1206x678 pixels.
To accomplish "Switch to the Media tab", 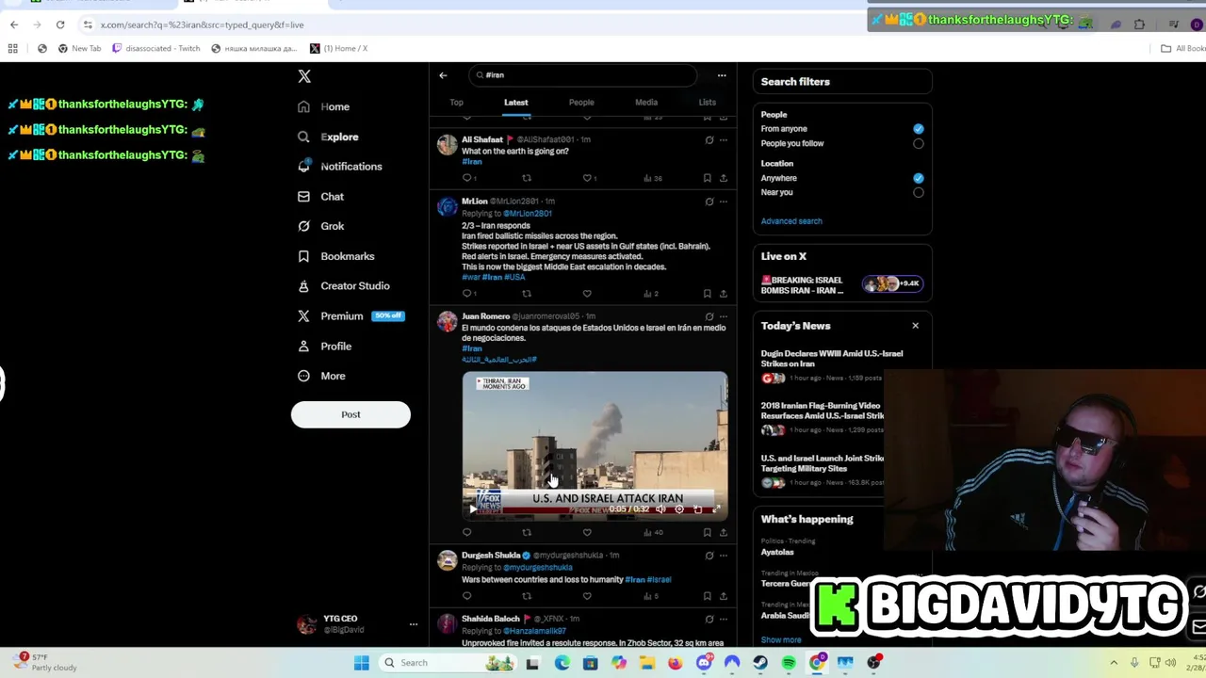I will coord(645,102).
